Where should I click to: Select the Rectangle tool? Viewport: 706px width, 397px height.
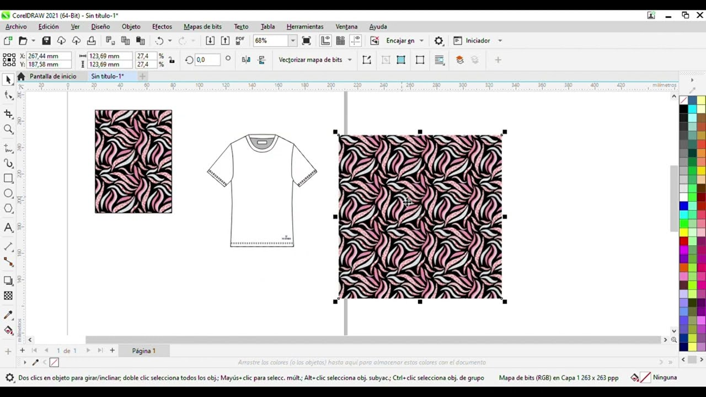[x=8, y=178]
